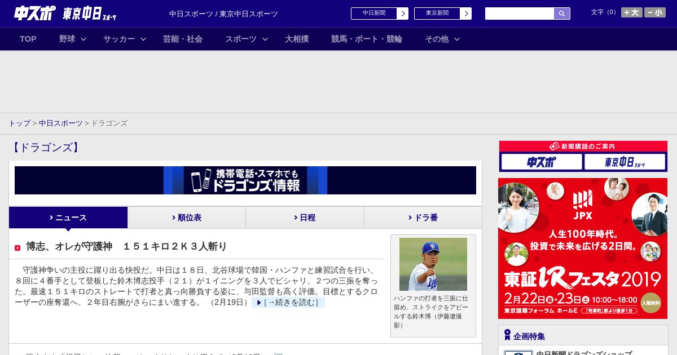Click inside the header search field
677x355 pixels.
tap(520, 14)
